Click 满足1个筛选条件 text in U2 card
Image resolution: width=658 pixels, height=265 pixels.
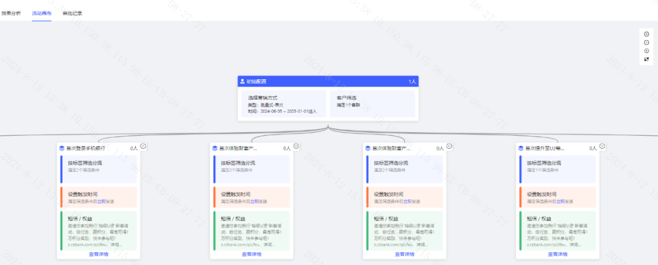(543, 170)
